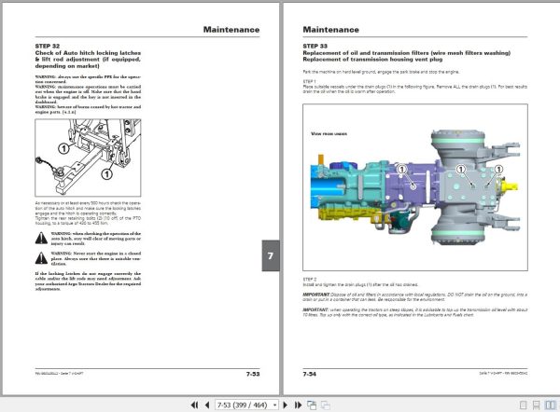Viewport: 560px width, 412px height.
Task: Click the chapter 7 side tab
Action: [271, 255]
